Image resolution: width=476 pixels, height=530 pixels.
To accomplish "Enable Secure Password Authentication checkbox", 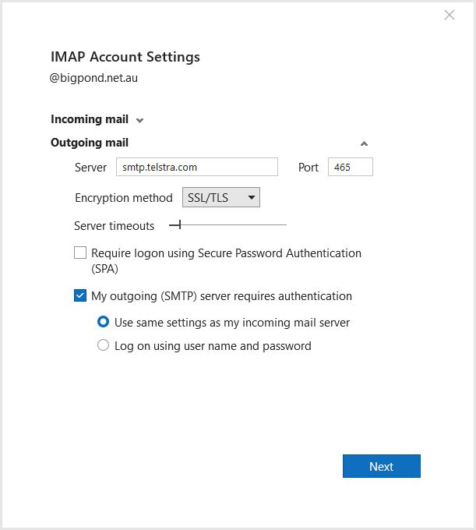I will [80, 253].
